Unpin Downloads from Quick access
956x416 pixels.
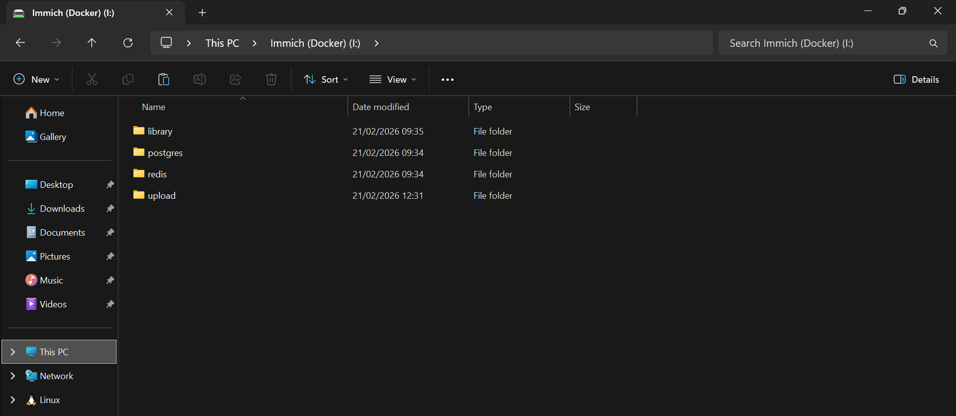(x=110, y=209)
